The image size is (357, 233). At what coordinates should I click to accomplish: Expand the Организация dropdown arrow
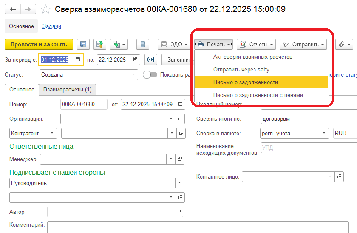[171, 119]
